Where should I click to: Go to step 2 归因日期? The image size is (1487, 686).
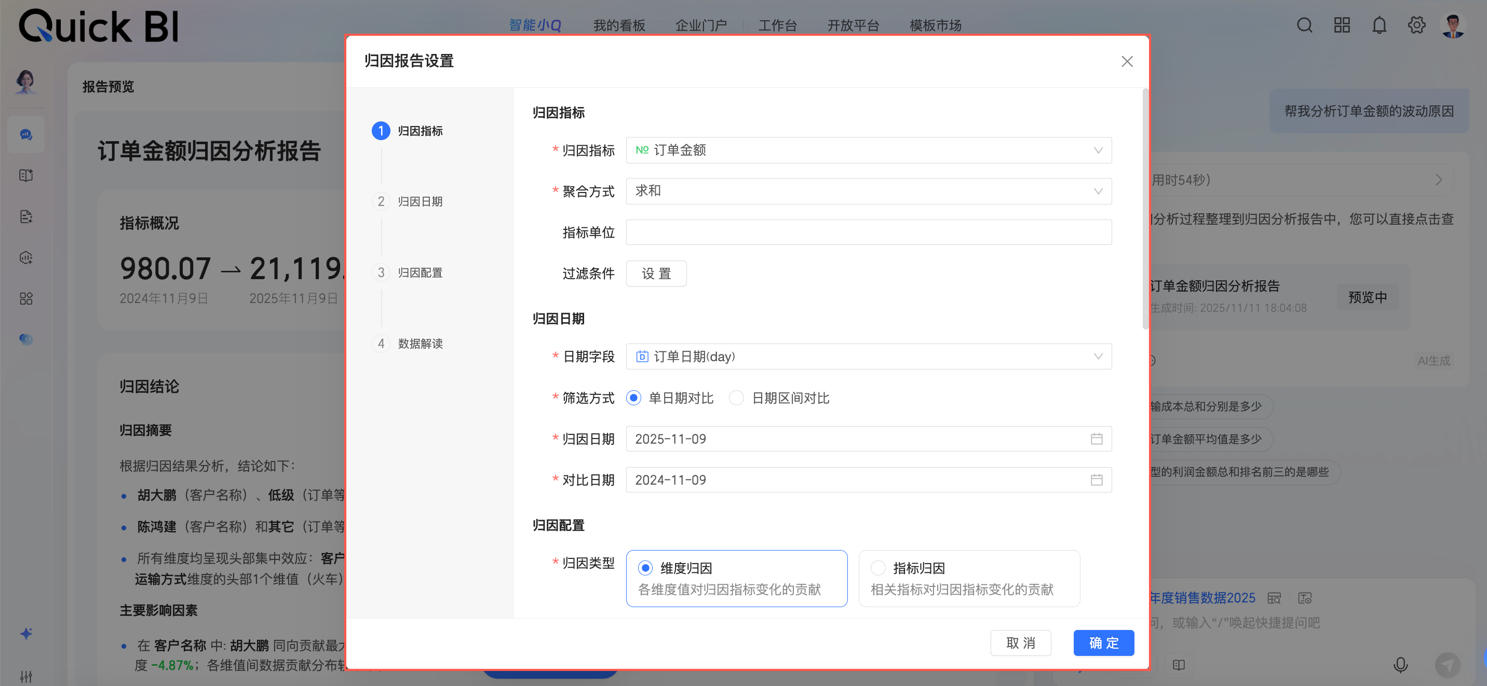(x=419, y=201)
